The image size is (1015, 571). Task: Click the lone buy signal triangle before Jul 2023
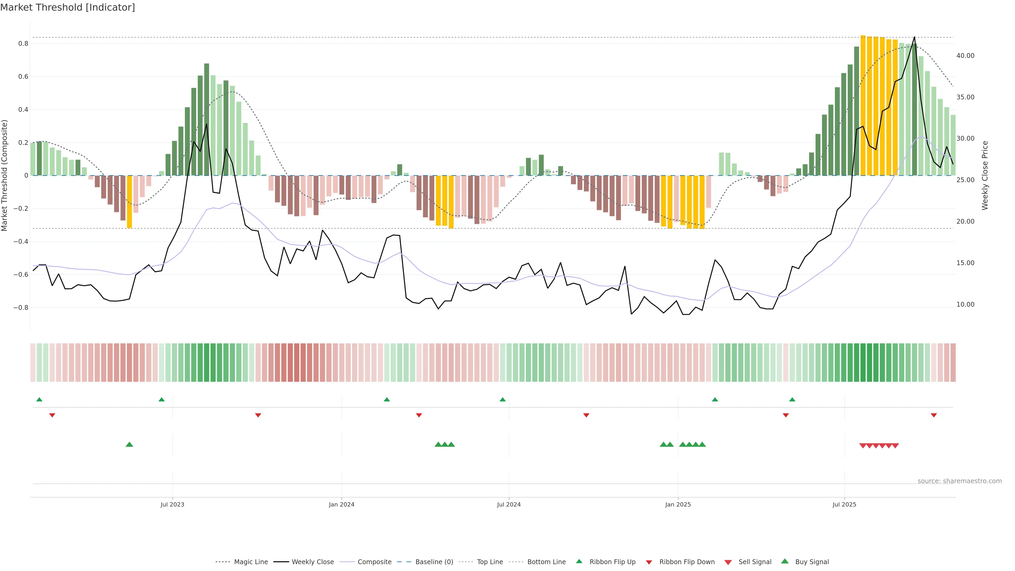[129, 444]
